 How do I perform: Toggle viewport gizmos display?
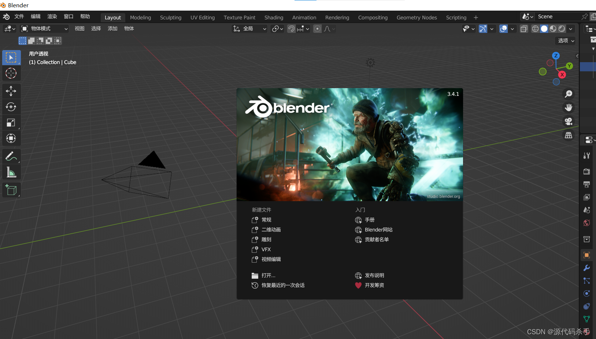(483, 29)
